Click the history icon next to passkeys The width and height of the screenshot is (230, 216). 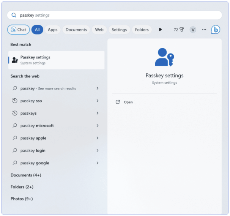(15, 113)
